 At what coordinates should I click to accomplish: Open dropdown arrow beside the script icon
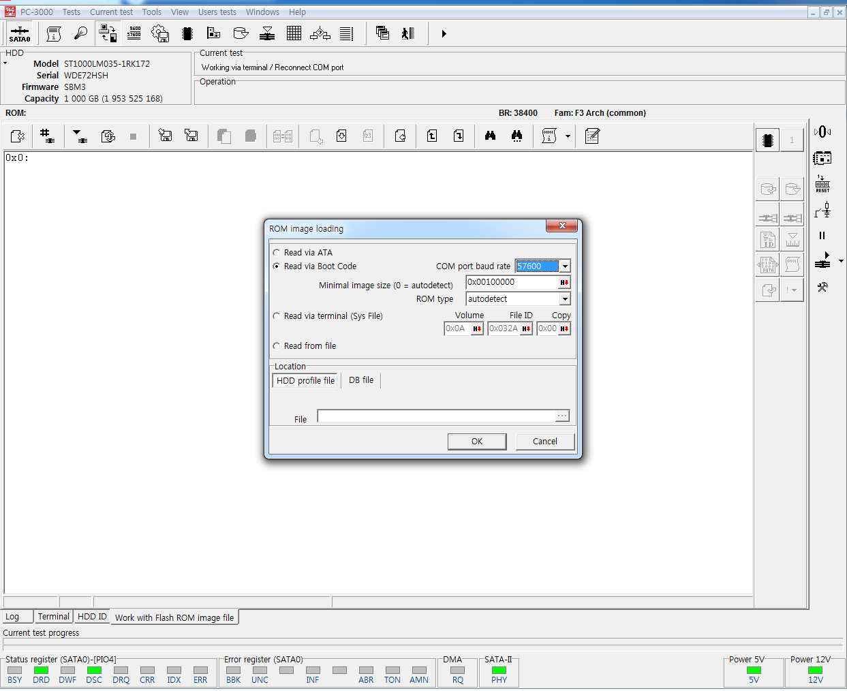click(x=568, y=136)
